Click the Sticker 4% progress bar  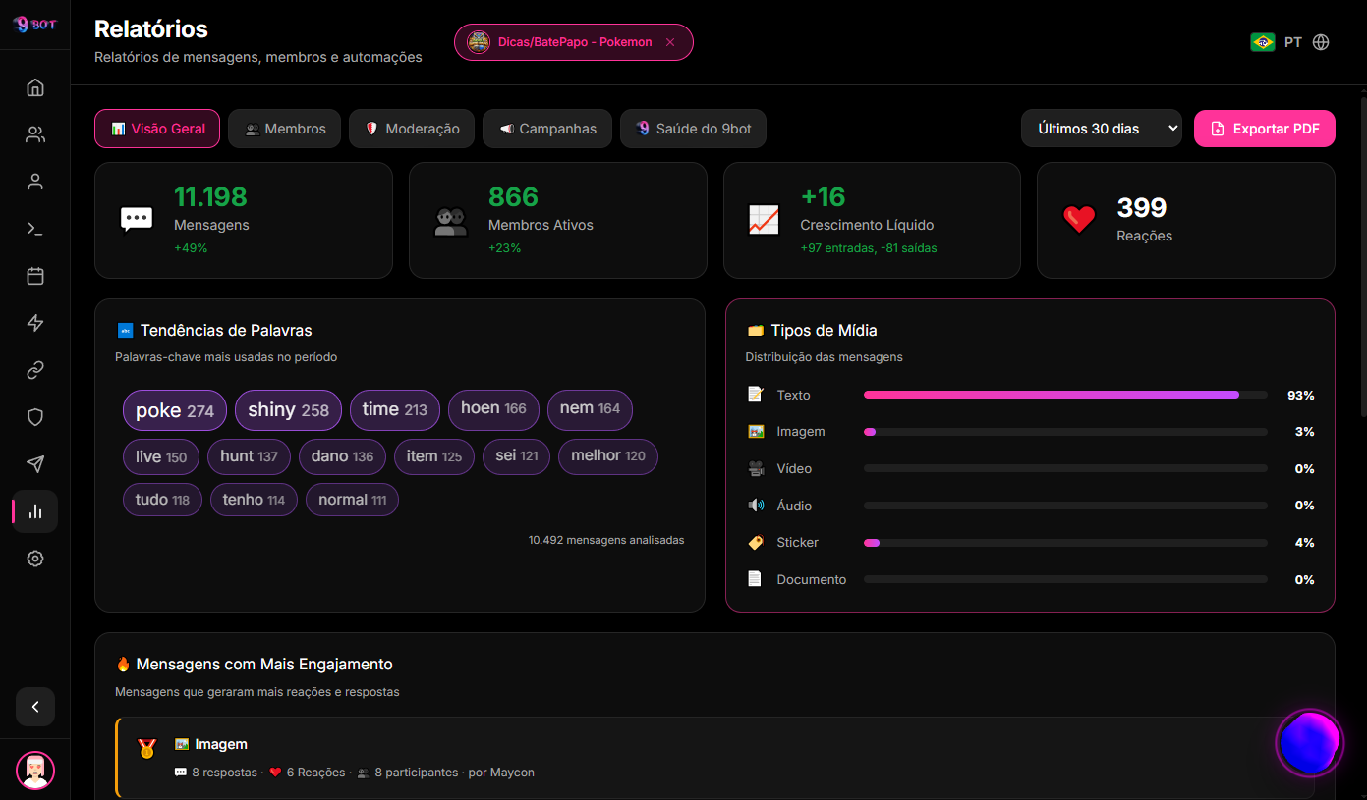[x=1065, y=543]
